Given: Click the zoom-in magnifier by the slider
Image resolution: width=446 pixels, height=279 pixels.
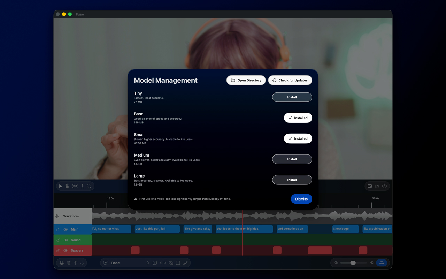Looking at the screenshot, I should (x=372, y=263).
